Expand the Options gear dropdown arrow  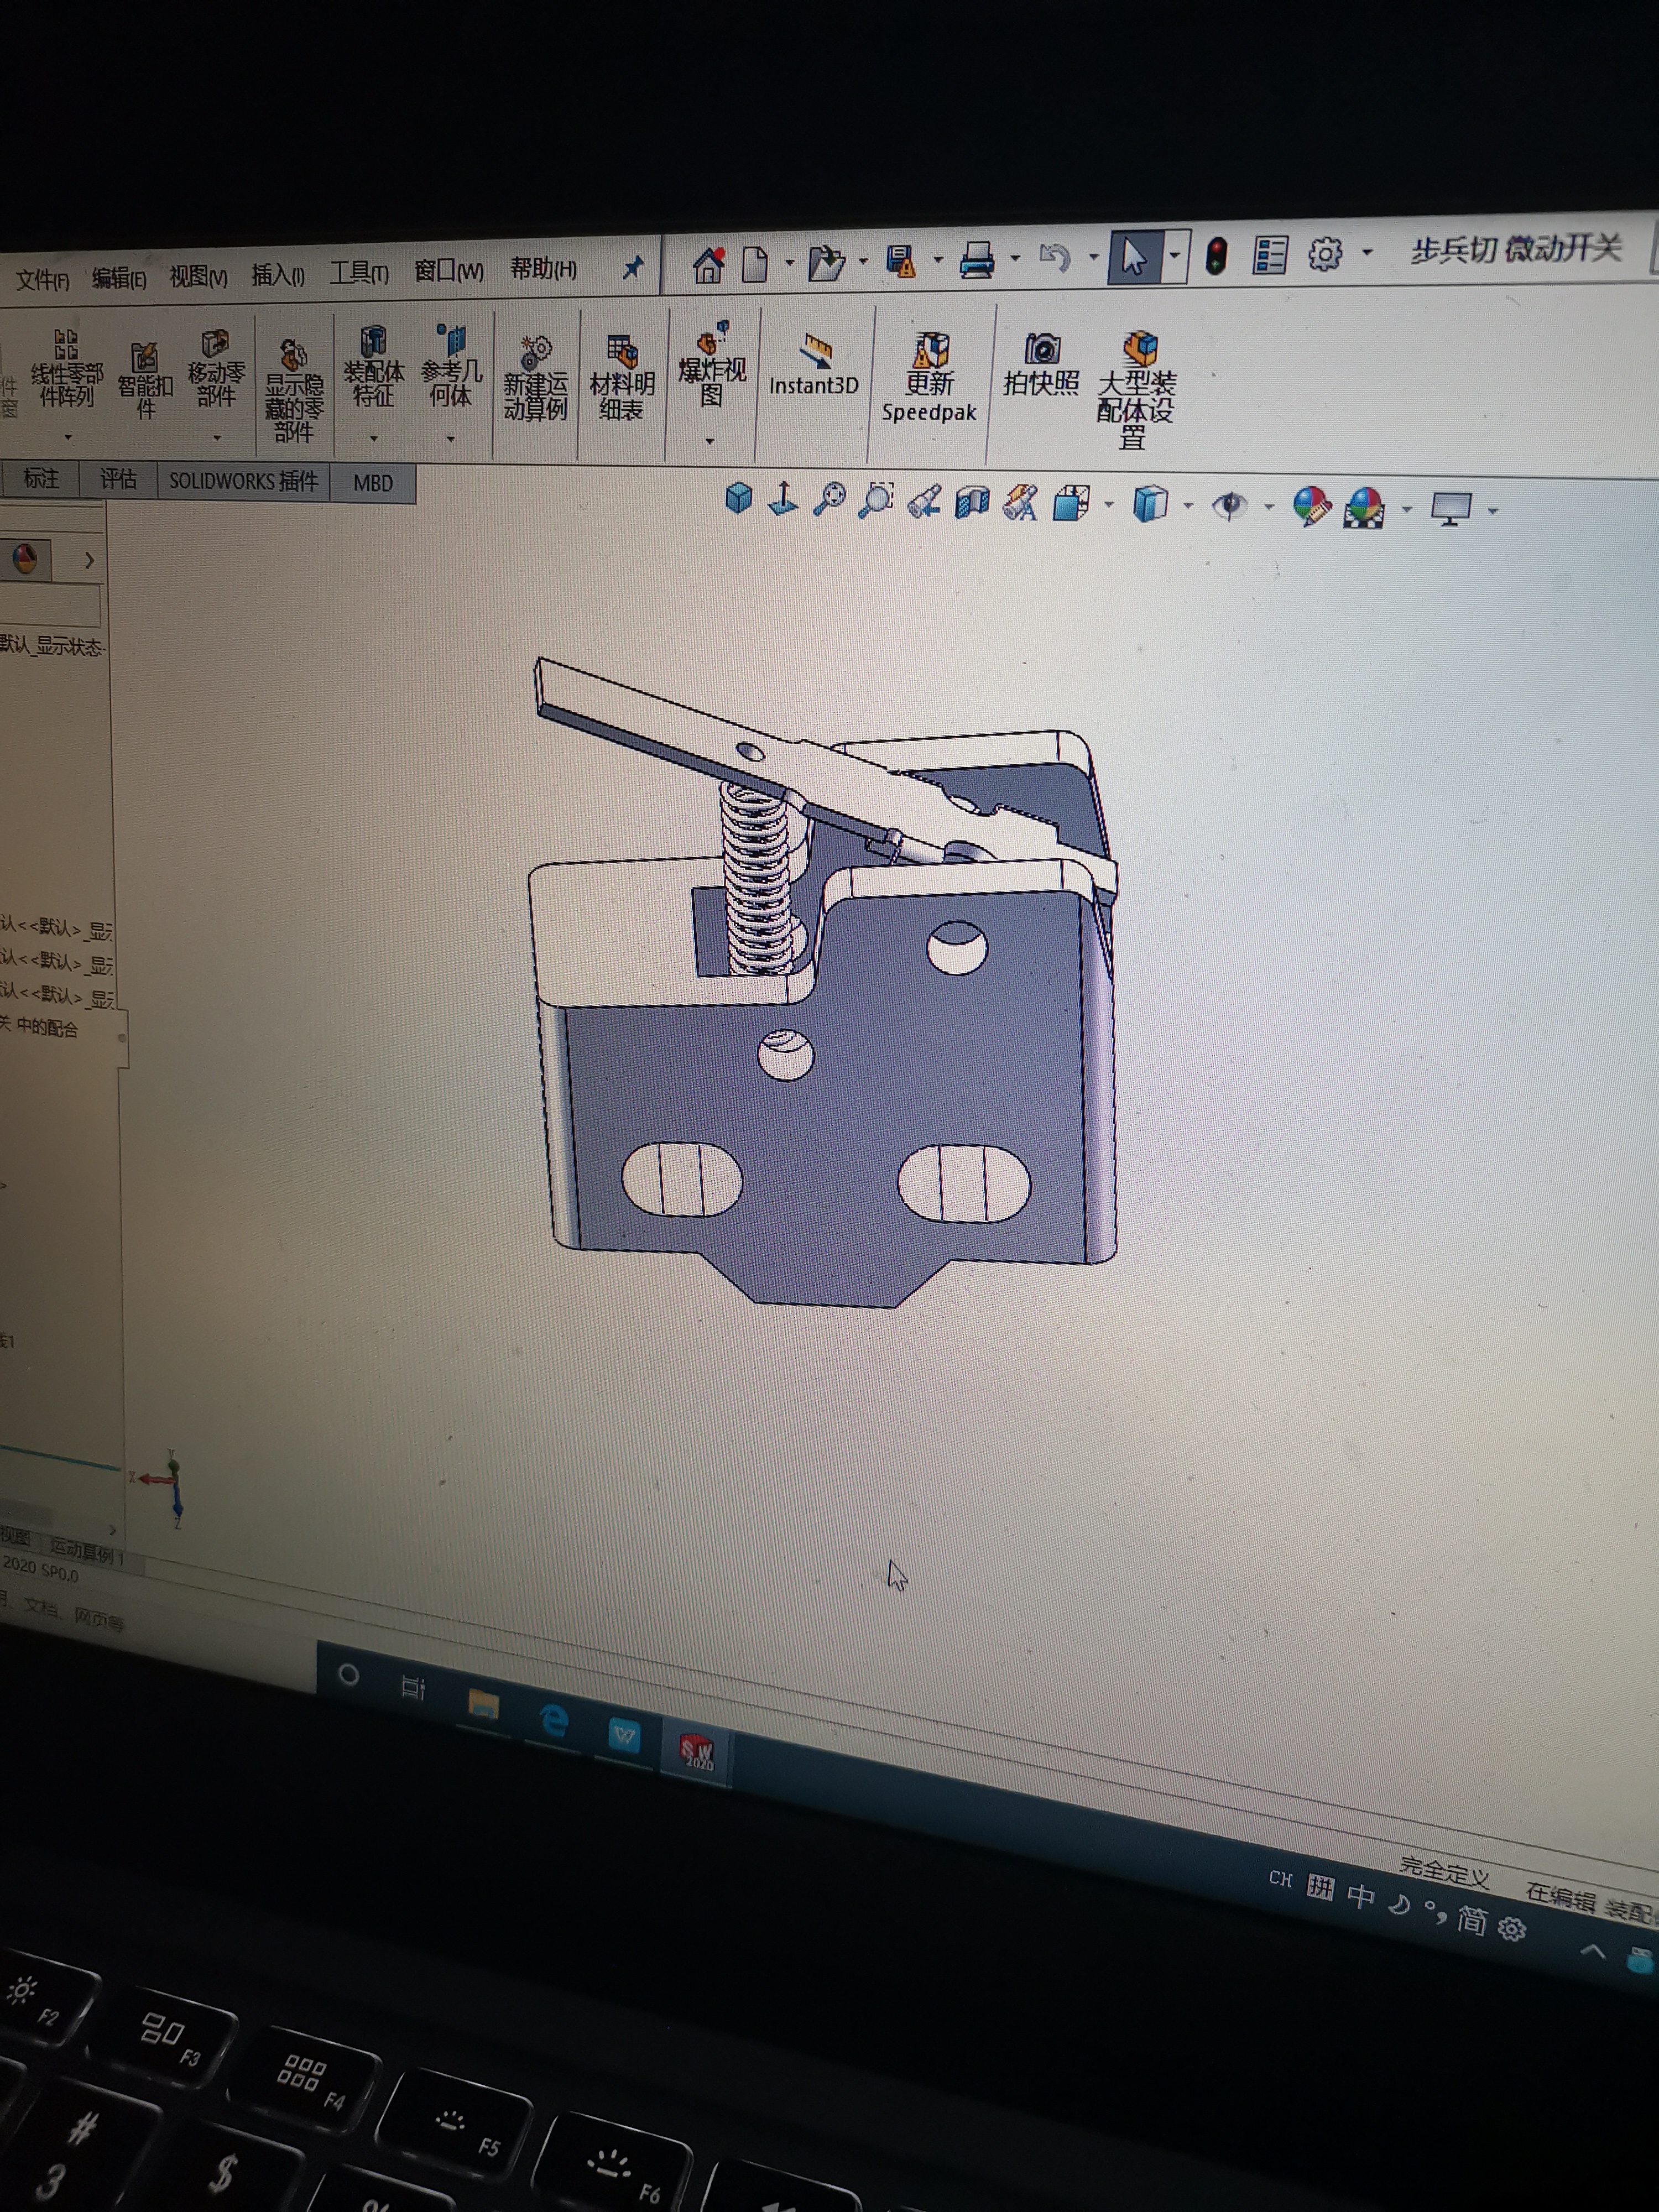1367,253
